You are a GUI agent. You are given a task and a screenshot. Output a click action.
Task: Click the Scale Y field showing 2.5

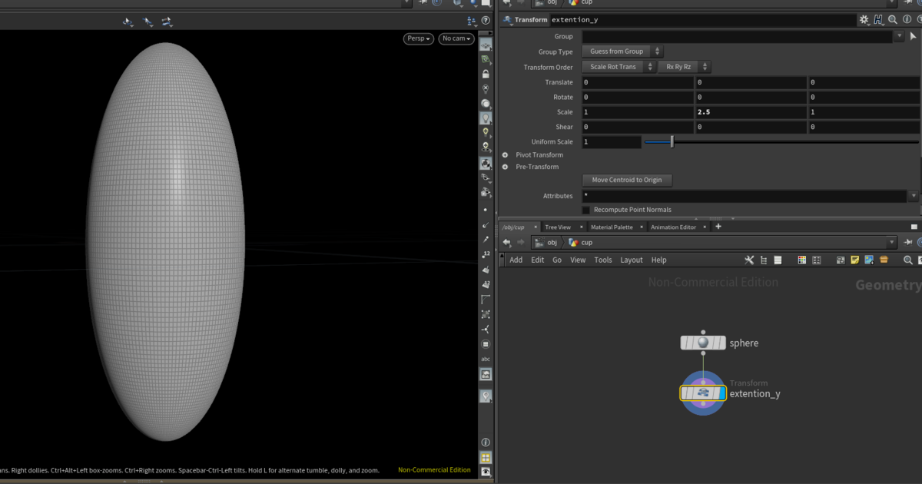[x=750, y=112]
